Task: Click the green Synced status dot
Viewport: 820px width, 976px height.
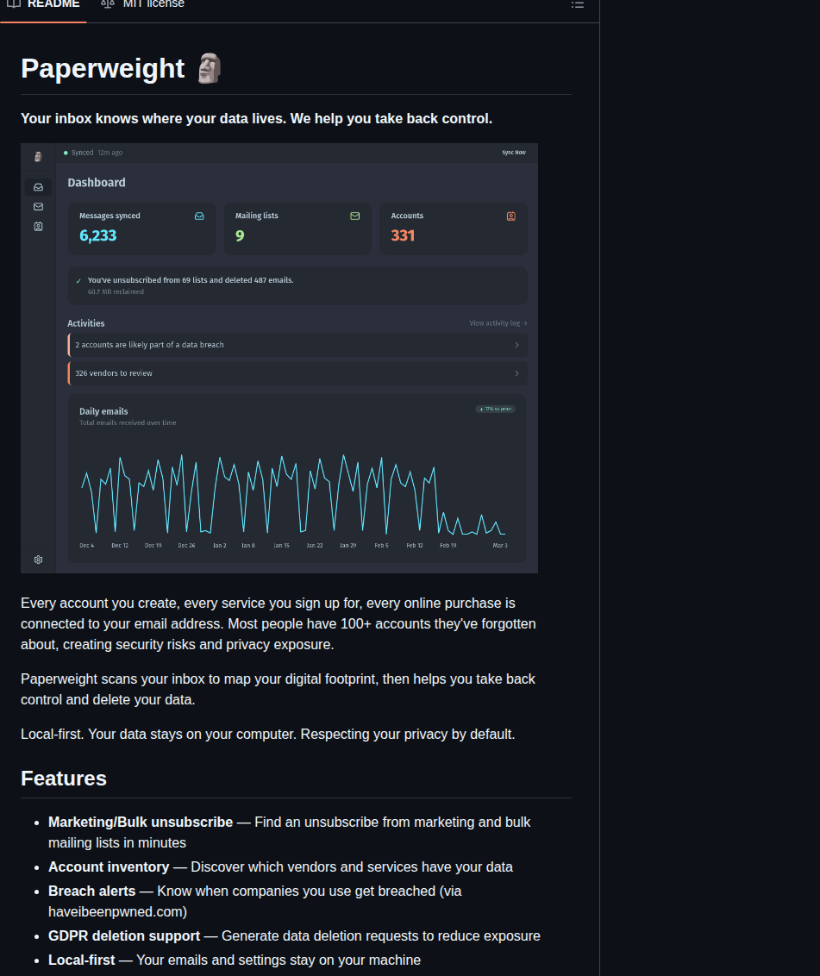Action: click(x=66, y=153)
